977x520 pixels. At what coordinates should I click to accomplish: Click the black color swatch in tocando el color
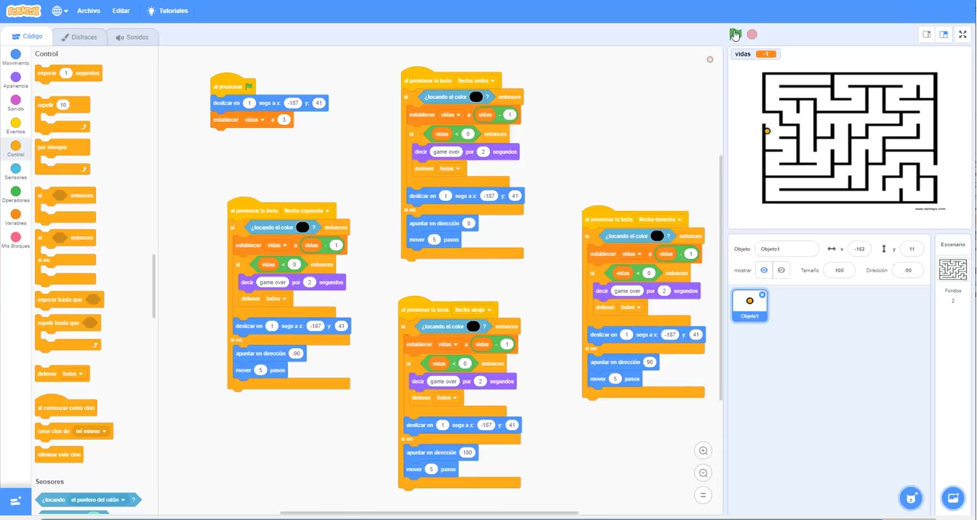click(477, 97)
